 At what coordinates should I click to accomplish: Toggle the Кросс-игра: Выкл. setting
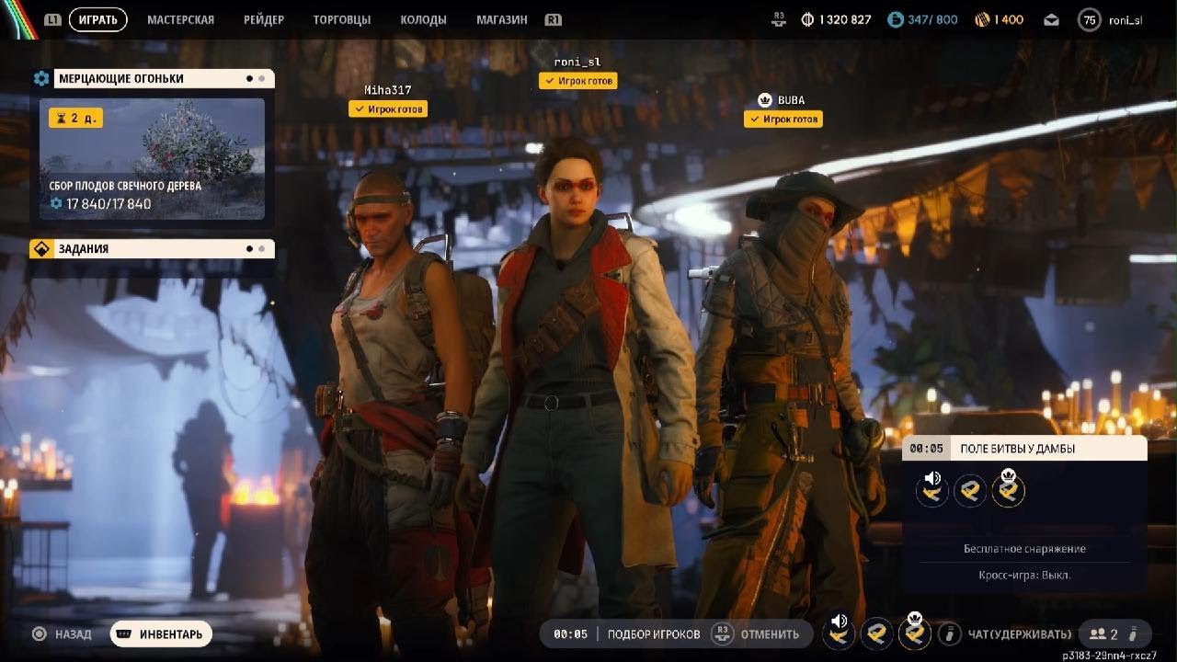coord(1024,575)
